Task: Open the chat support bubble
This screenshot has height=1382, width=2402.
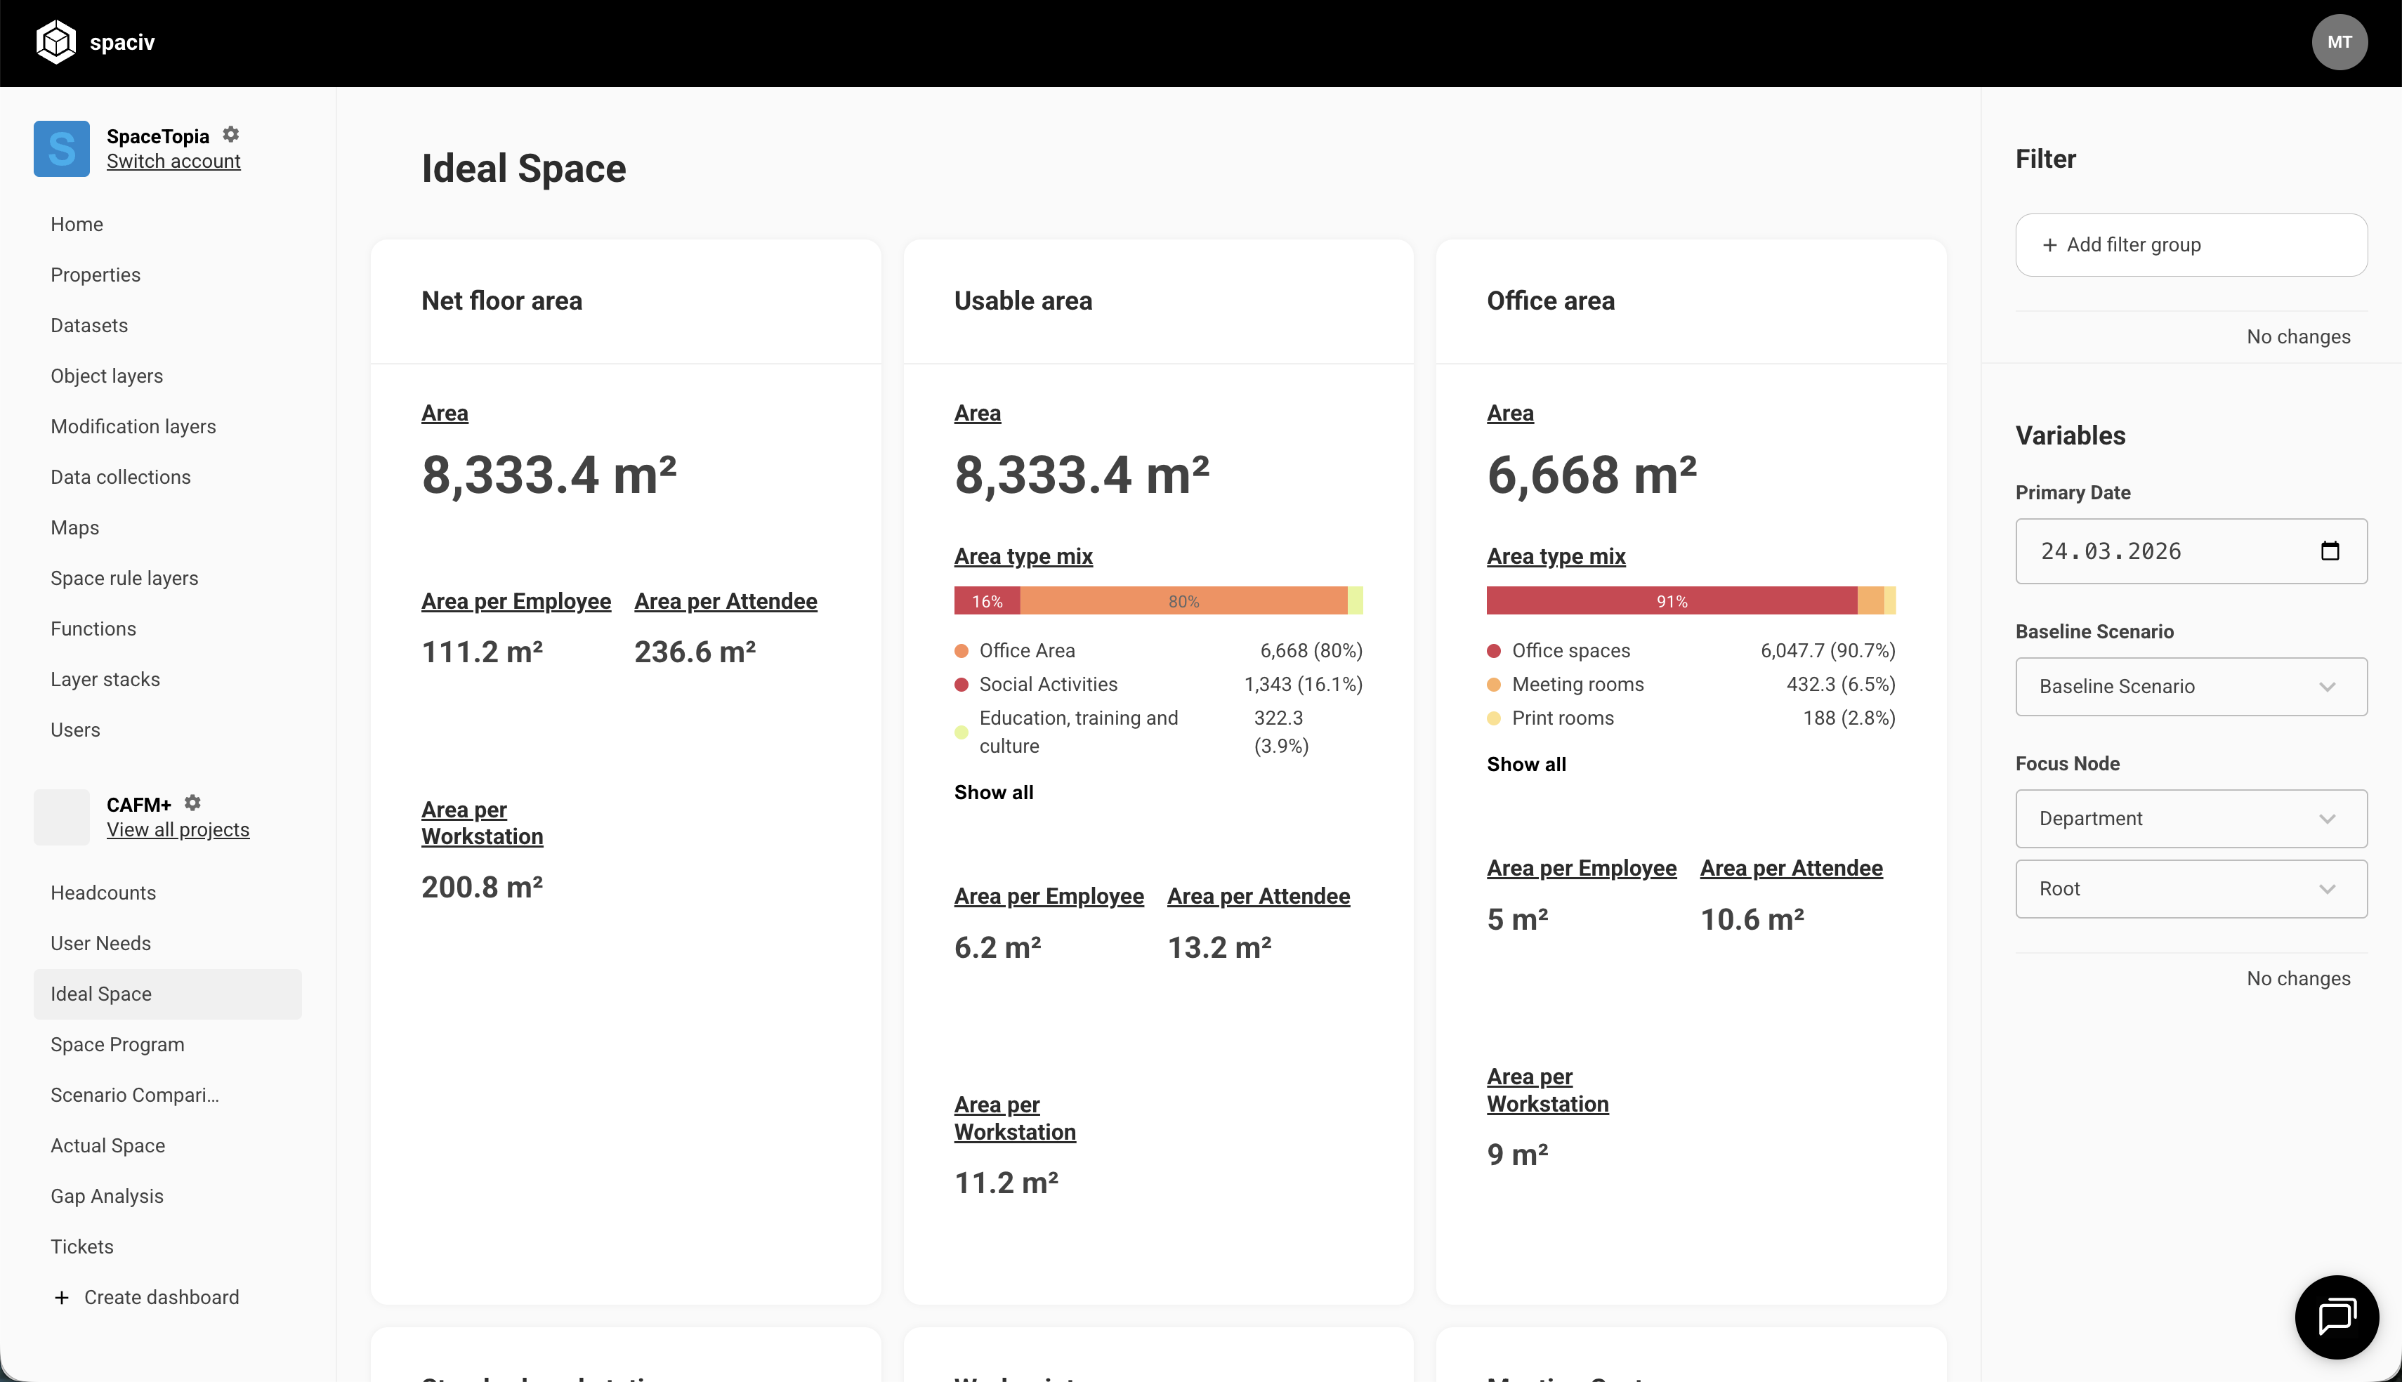Action: click(x=2335, y=1317)
